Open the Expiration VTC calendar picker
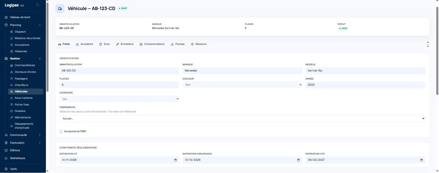 pyautogui.click(x=422, y=160)
